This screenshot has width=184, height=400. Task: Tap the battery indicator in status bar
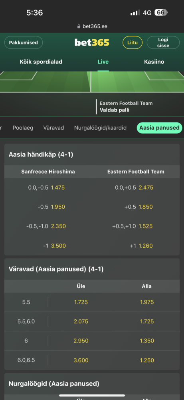pyautogui.click(x=161, y=12)
